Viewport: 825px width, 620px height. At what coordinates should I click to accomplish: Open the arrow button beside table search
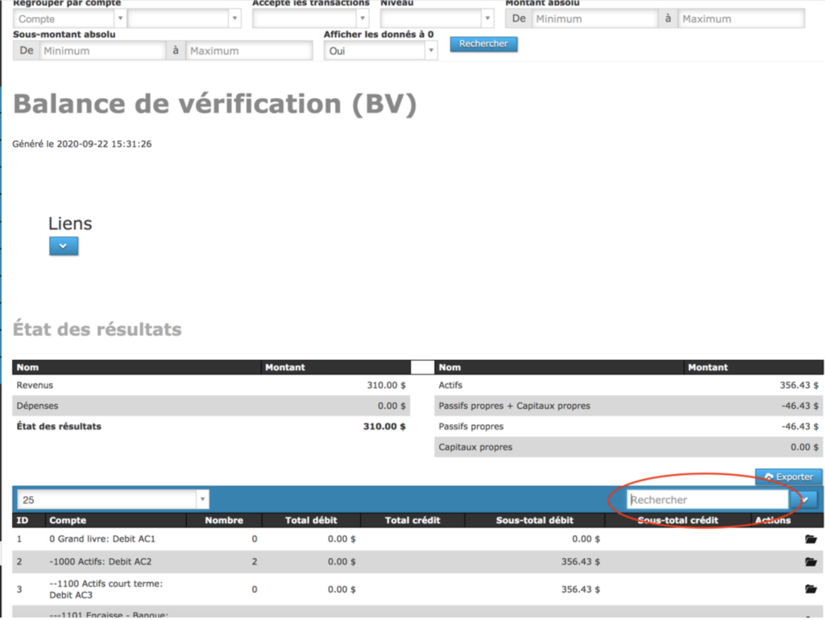[x=807, y=500]
